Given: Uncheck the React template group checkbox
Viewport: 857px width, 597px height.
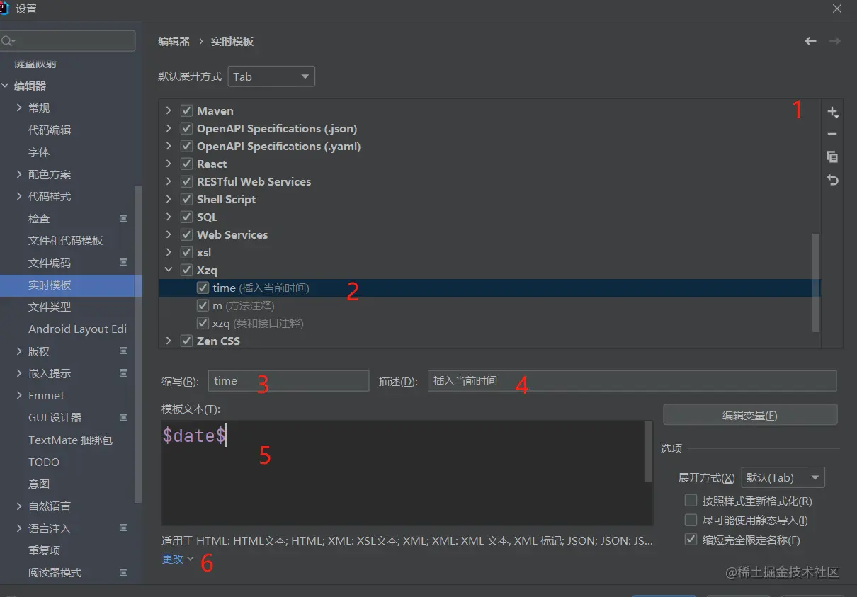Looking at the screenshot, I should pyautogui.click(x=186, y=164).
